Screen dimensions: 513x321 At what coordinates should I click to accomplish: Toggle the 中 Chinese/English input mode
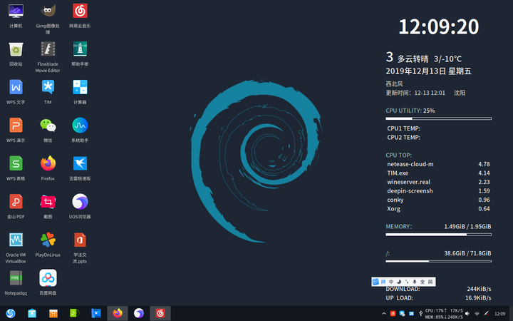391,282
